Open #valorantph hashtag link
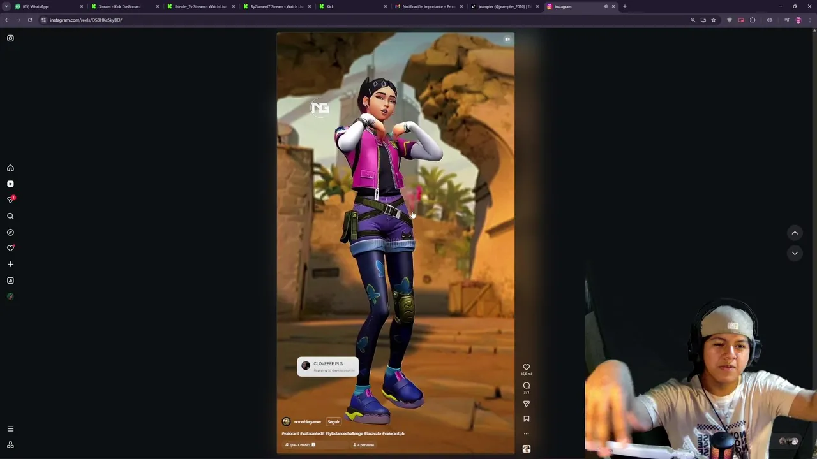Screen dimensions: 817x459 click(393, 433)
